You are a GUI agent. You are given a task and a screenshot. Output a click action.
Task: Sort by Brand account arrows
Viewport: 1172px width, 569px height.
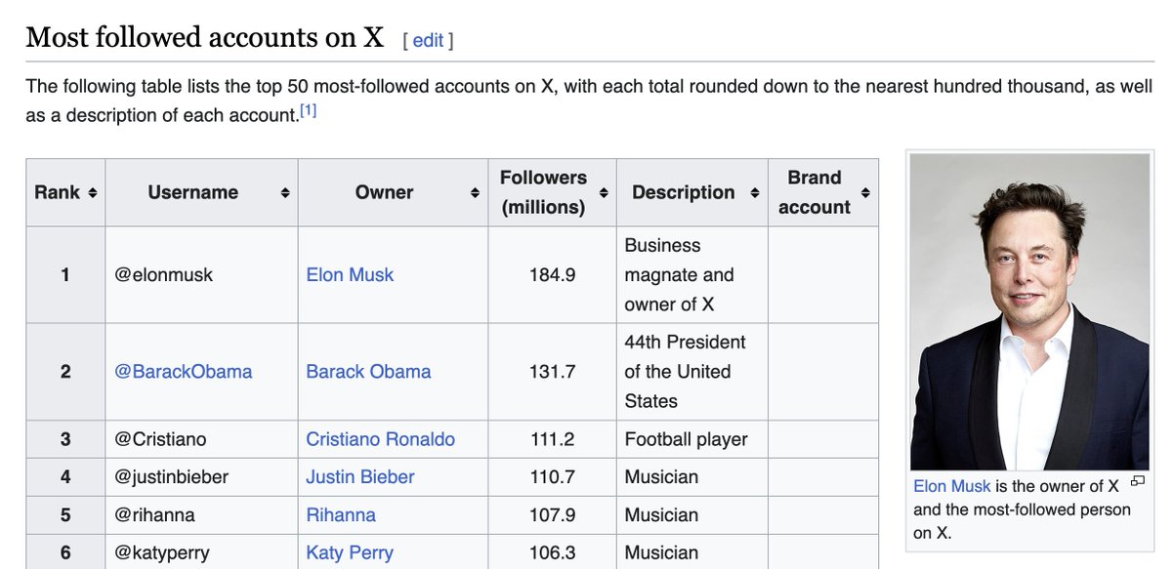tap(865, 193)
